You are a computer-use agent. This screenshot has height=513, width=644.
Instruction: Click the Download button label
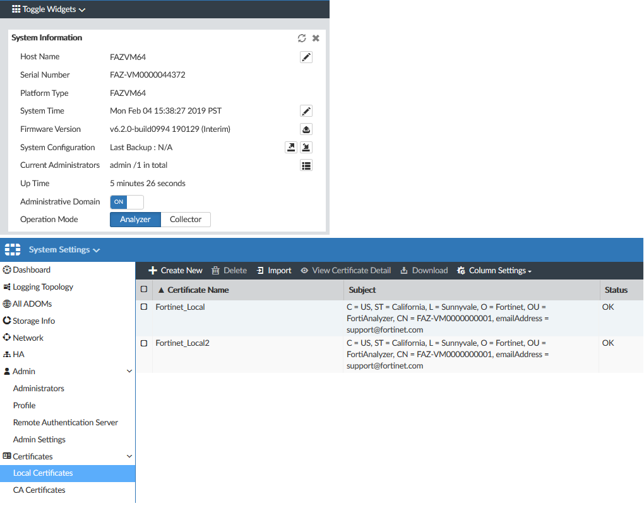pyautogui.click(x=429, y=271)
